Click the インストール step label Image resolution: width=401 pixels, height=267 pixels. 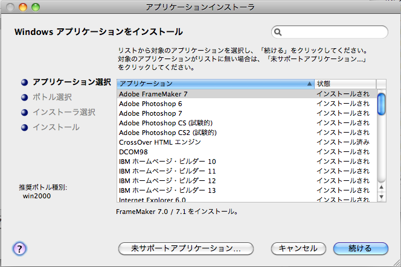(56, 127)
